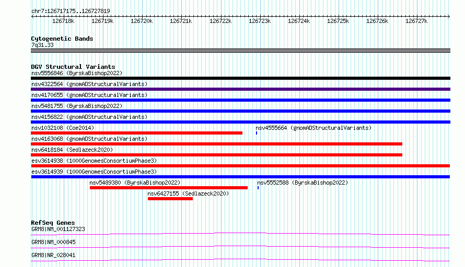Click the magenta GRM8 NR_028041 transcript line
The height and width of the screenshot is (267, 465).
pyautogui.click(x=240, y=260)
